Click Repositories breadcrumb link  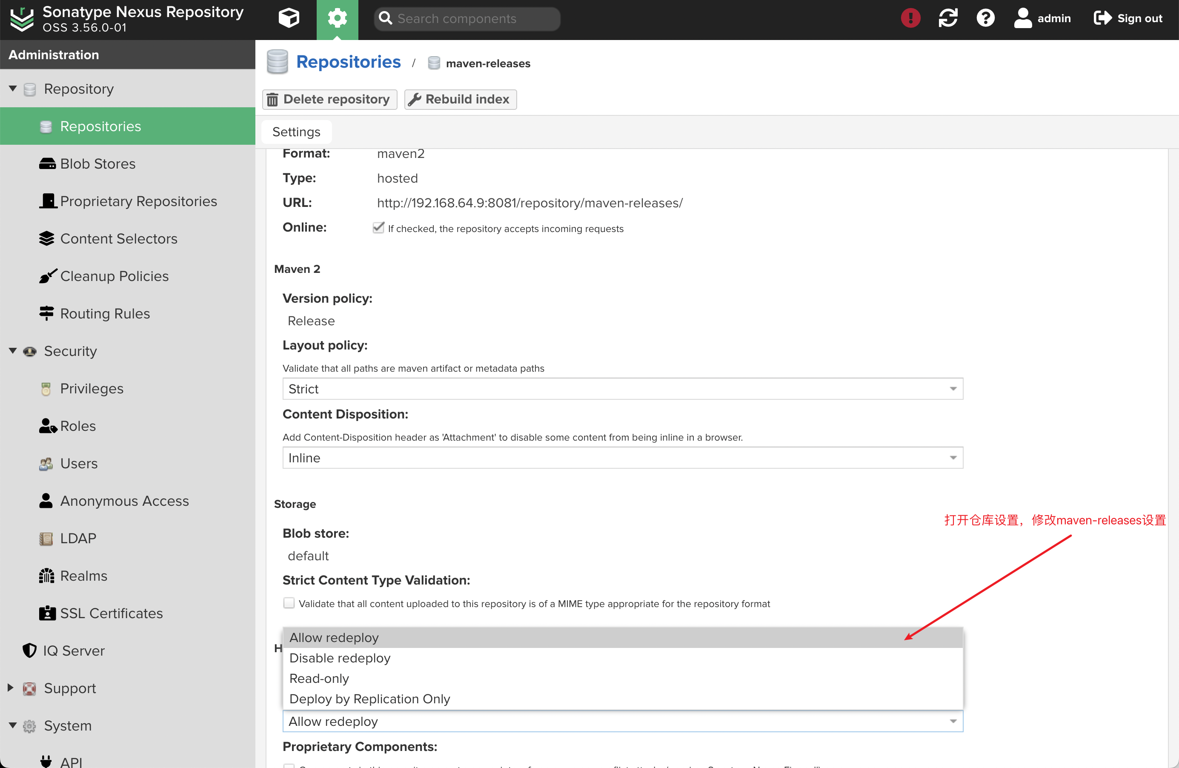348,62
